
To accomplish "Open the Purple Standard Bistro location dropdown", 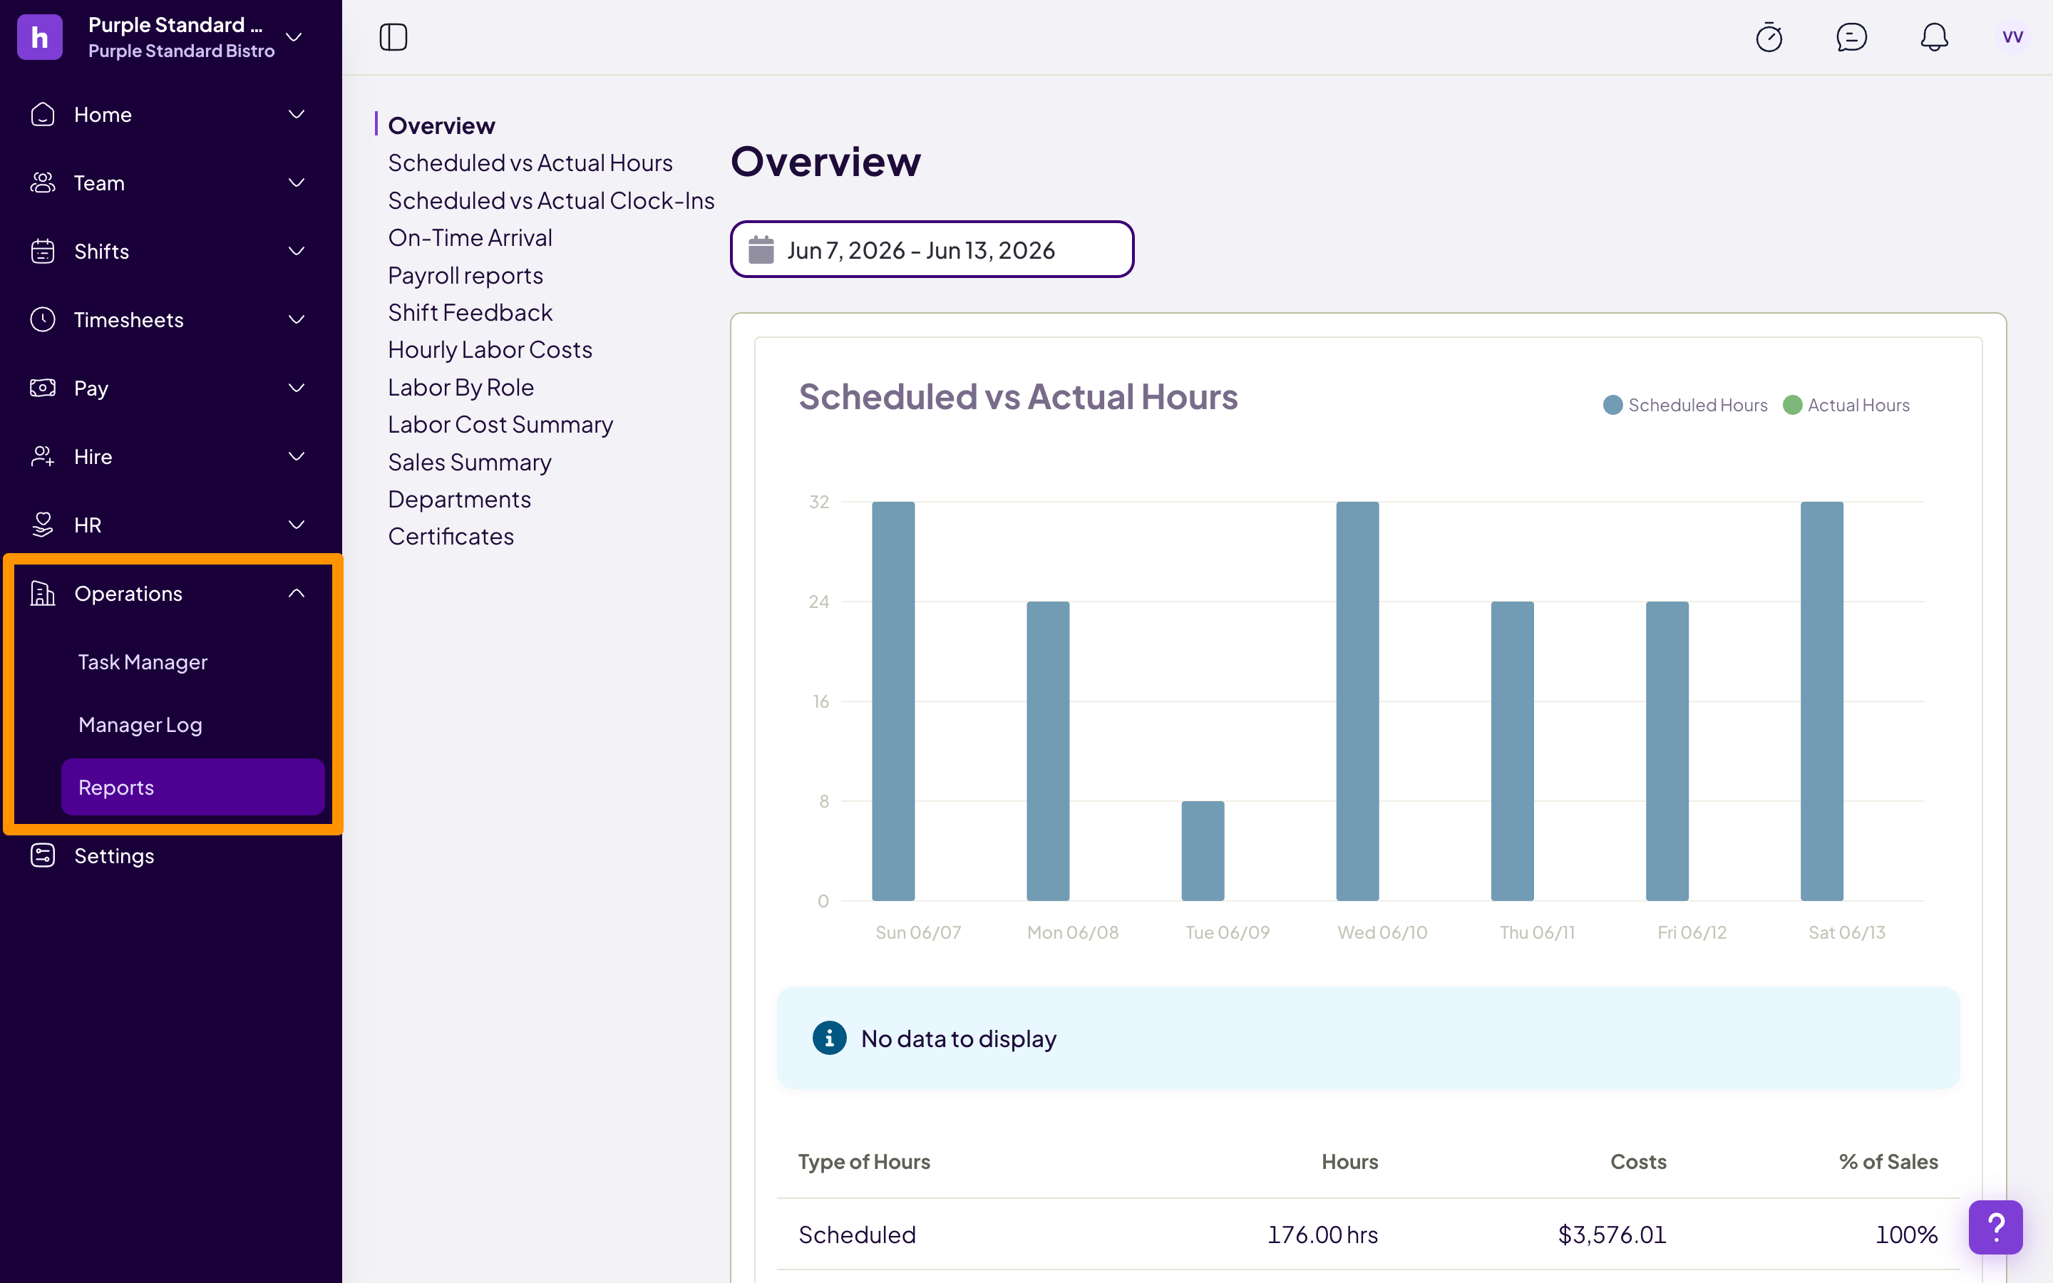I will coord(294,37).
